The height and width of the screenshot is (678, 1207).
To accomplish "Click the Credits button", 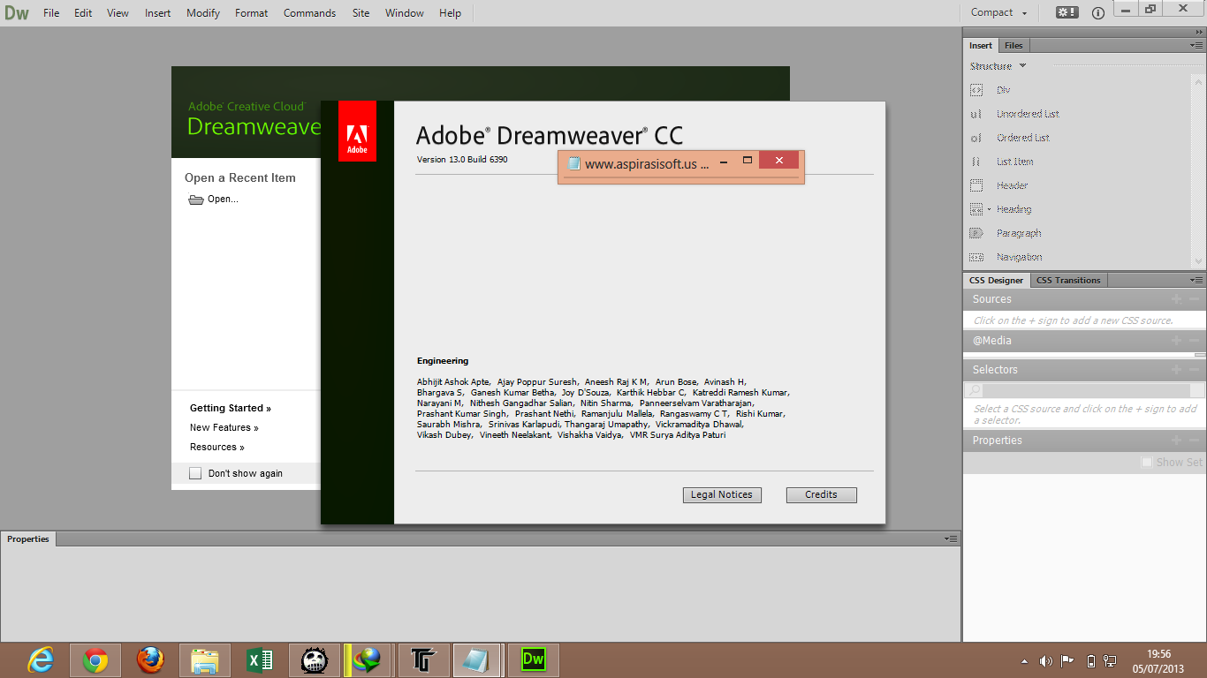I will (821, 495).
